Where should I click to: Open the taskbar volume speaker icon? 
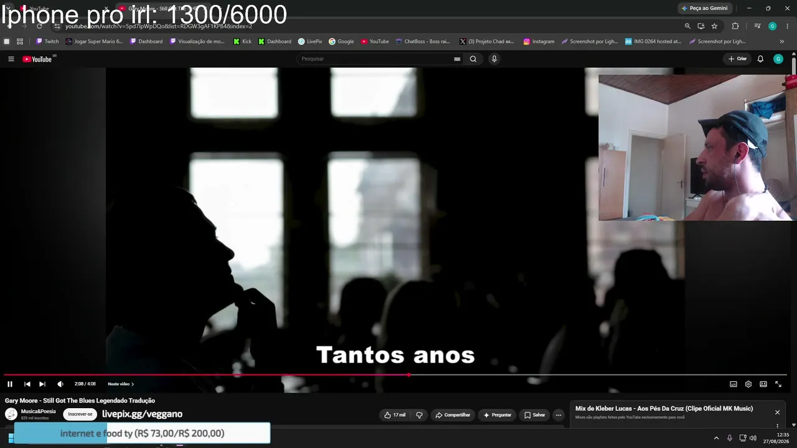pyautogui.click(x=753, y=438)
